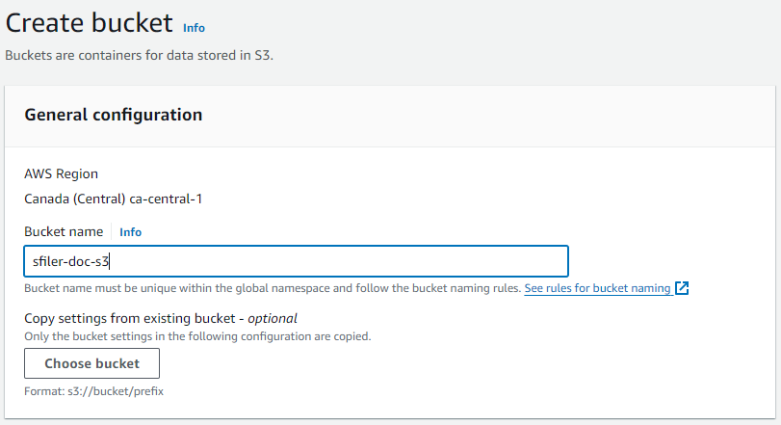Click the Create bucket page heading
Viewport: 781px width, 425px height.
(x=90, y=23)
